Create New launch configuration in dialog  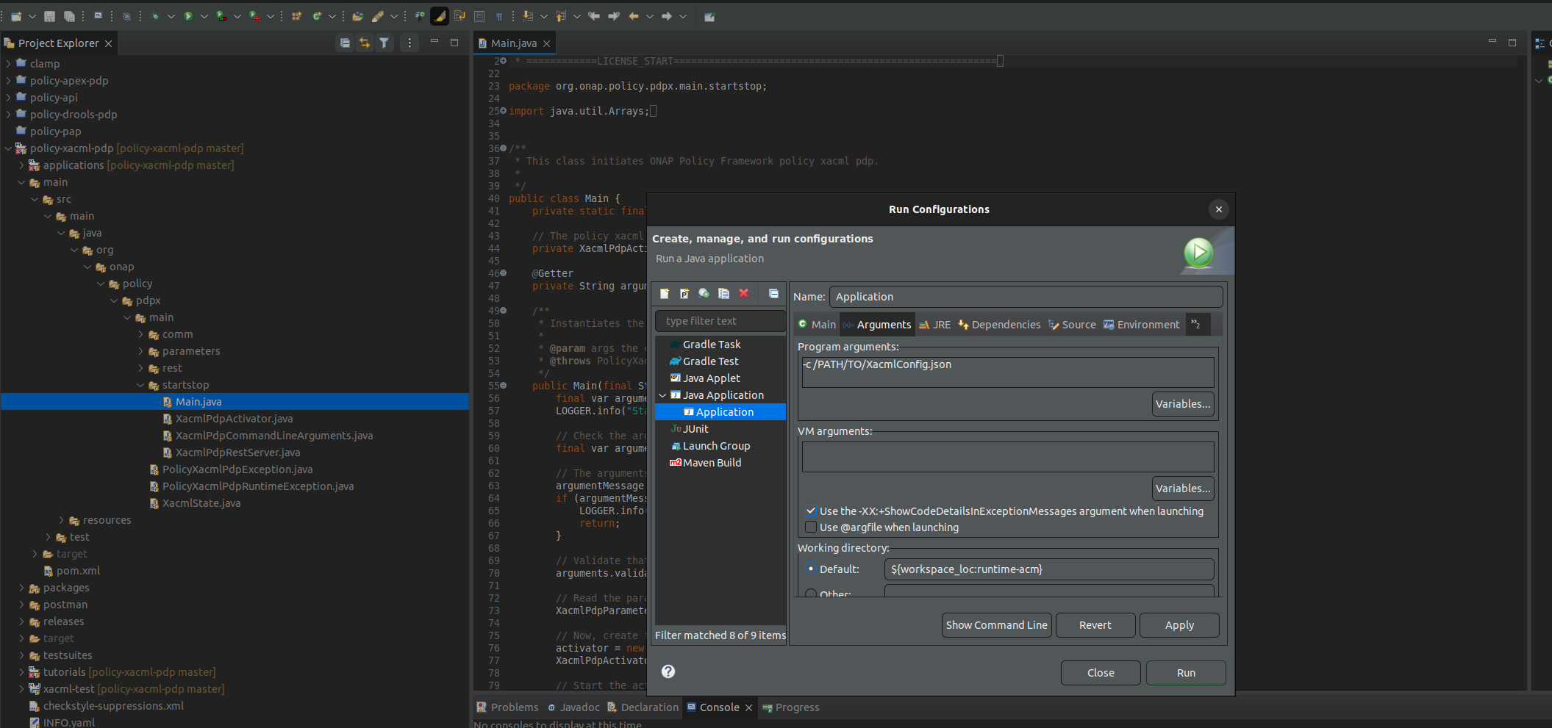665,294
